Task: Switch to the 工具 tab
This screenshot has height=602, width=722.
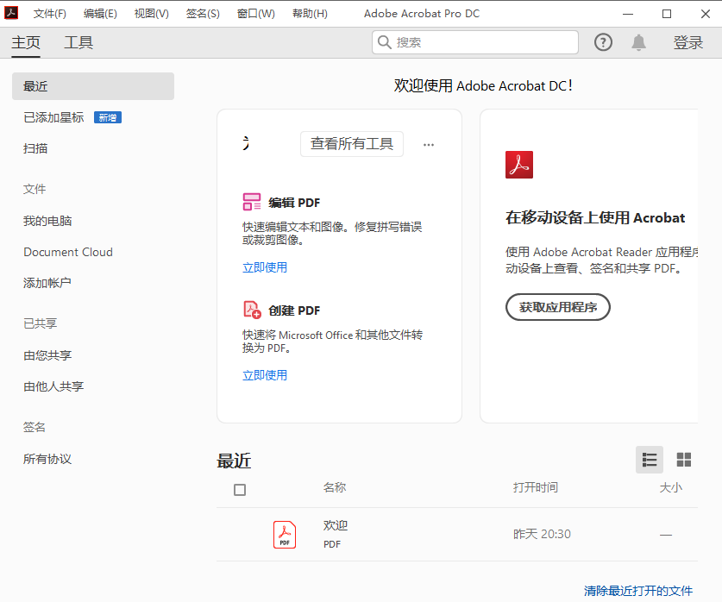Action: click(x=78, y=42)
